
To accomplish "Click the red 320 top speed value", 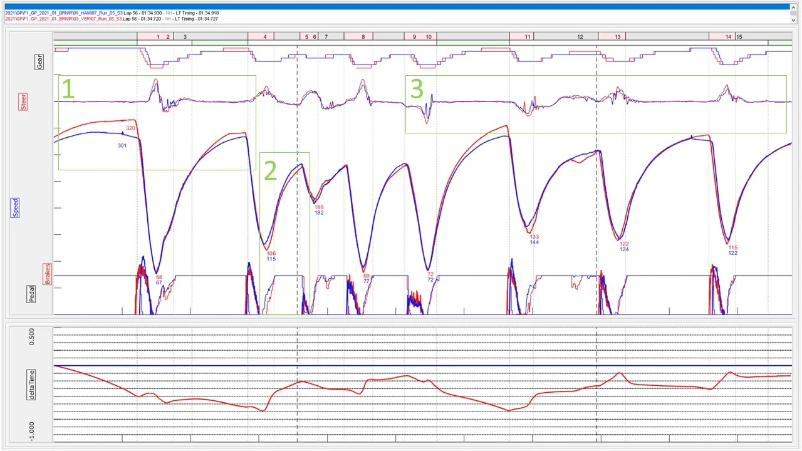I will tap(130, 128).
